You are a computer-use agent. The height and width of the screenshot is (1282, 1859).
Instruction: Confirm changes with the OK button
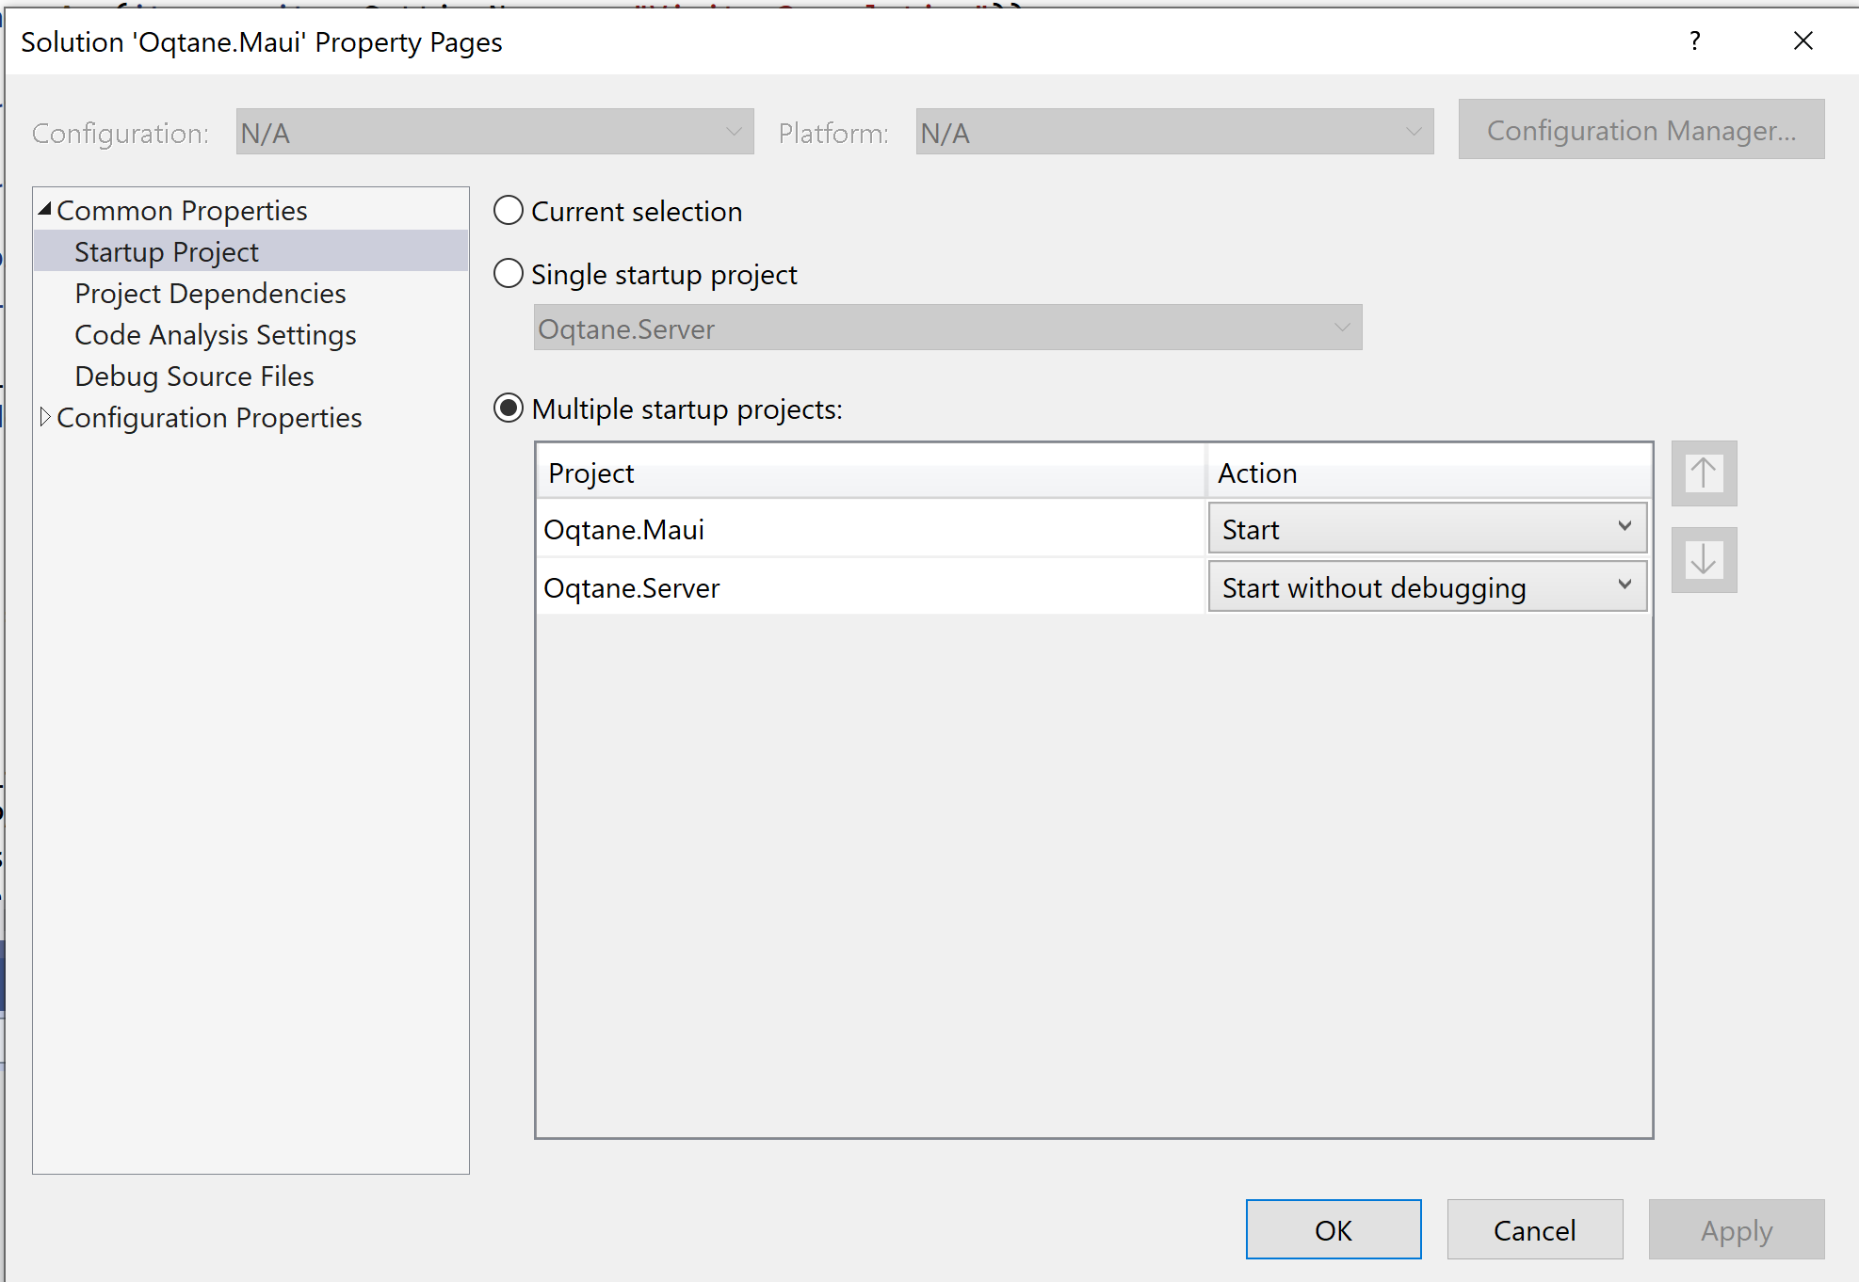tap(1333, 1229)
